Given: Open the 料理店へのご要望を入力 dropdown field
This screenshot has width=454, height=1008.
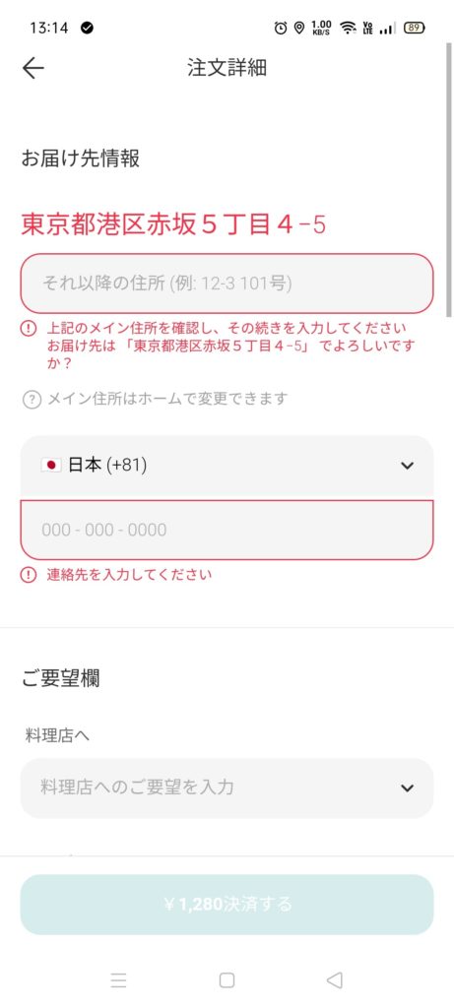Looking at the screenshot, I should point(227,788).
